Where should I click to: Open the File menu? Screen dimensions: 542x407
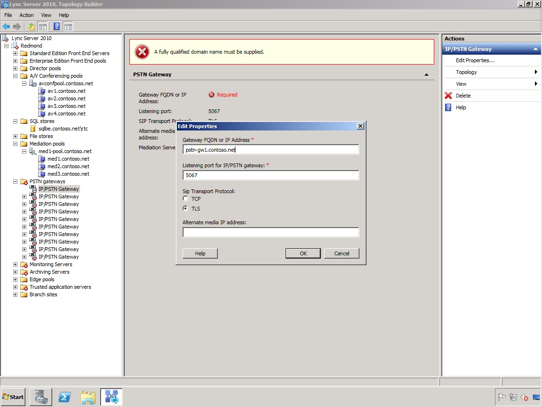(x=8, y=15)
